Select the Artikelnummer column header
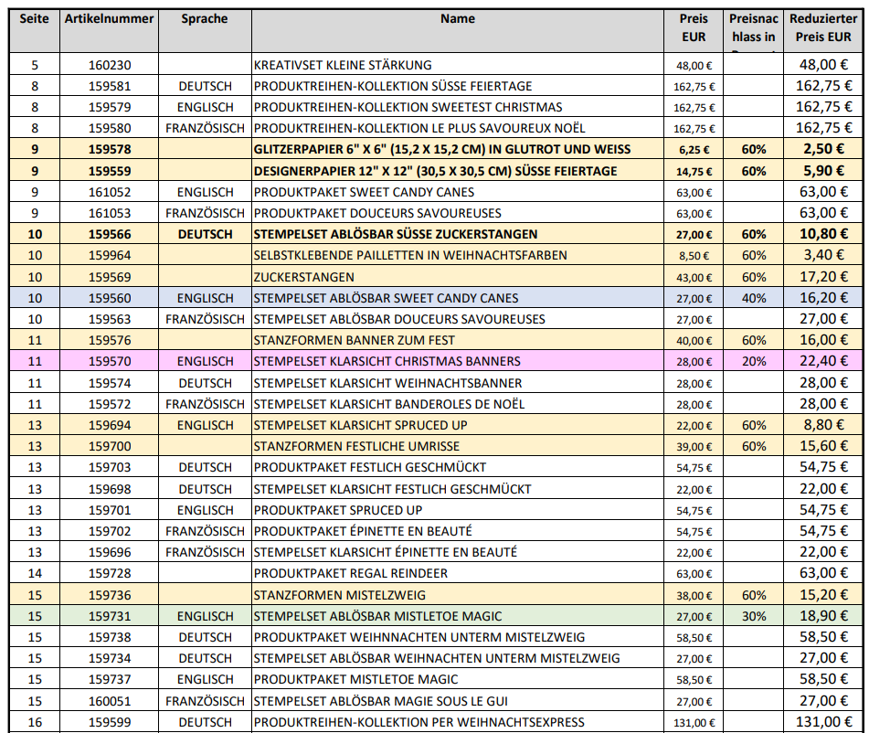This screenshot has height=733, width=869. (109, 30)
